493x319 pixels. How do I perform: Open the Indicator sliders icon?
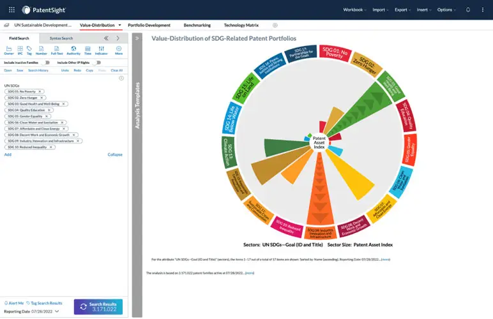click(101, 50)
